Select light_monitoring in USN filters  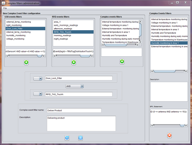coord(25,25)
